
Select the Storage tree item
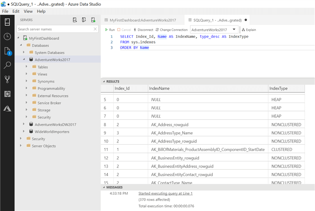(x=44, y=110)
